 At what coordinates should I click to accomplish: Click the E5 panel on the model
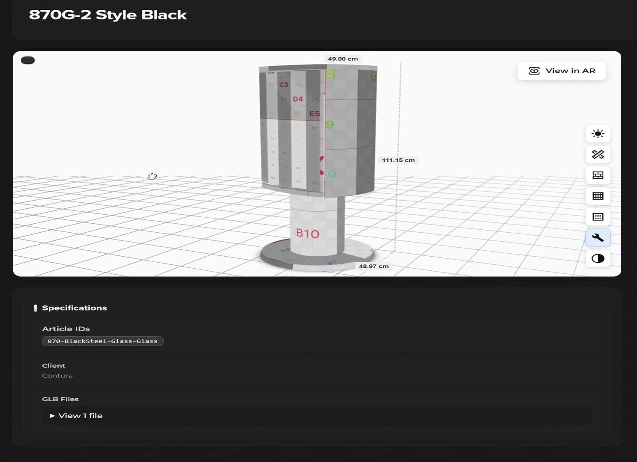click(x=315, y=113)
